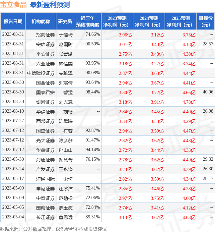Viewport: 215px width, 232px height.
Task: Click the date 2023-08-10
Action: coord(13,111)
